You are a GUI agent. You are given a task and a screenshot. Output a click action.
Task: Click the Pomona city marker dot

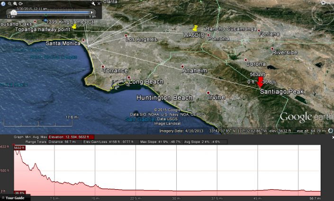pyautogui.click(x=208, y=35)
